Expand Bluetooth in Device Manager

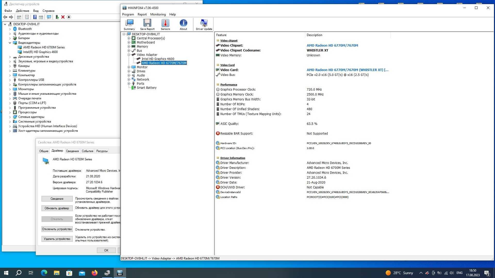10,29
